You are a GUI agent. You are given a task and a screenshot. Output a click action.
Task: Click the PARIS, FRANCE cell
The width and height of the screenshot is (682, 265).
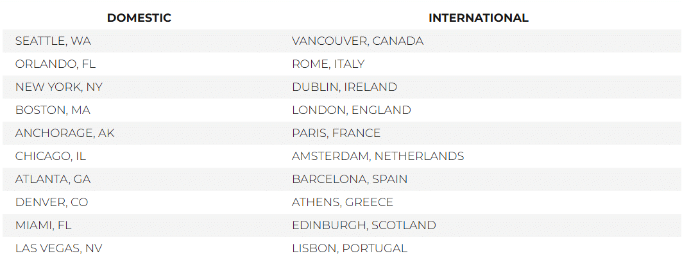click(x=336, y=133)
